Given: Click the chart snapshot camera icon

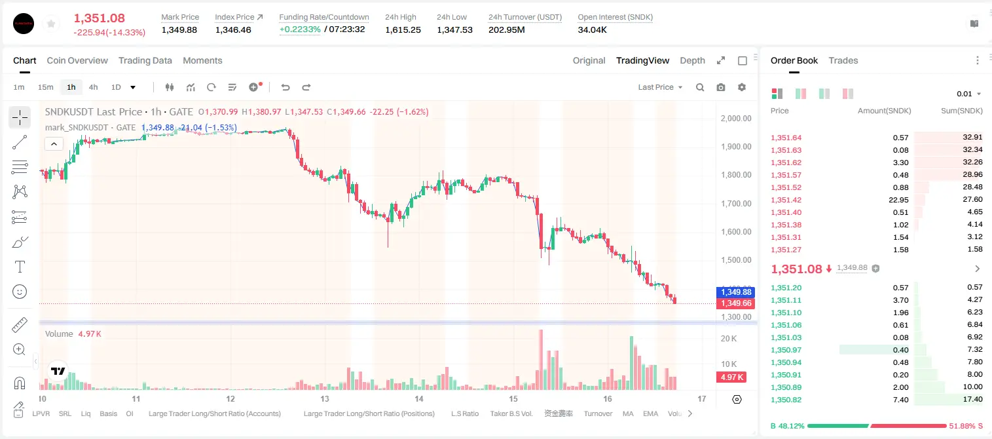Looking at the screenshot, I should click(x=721, y=87).
